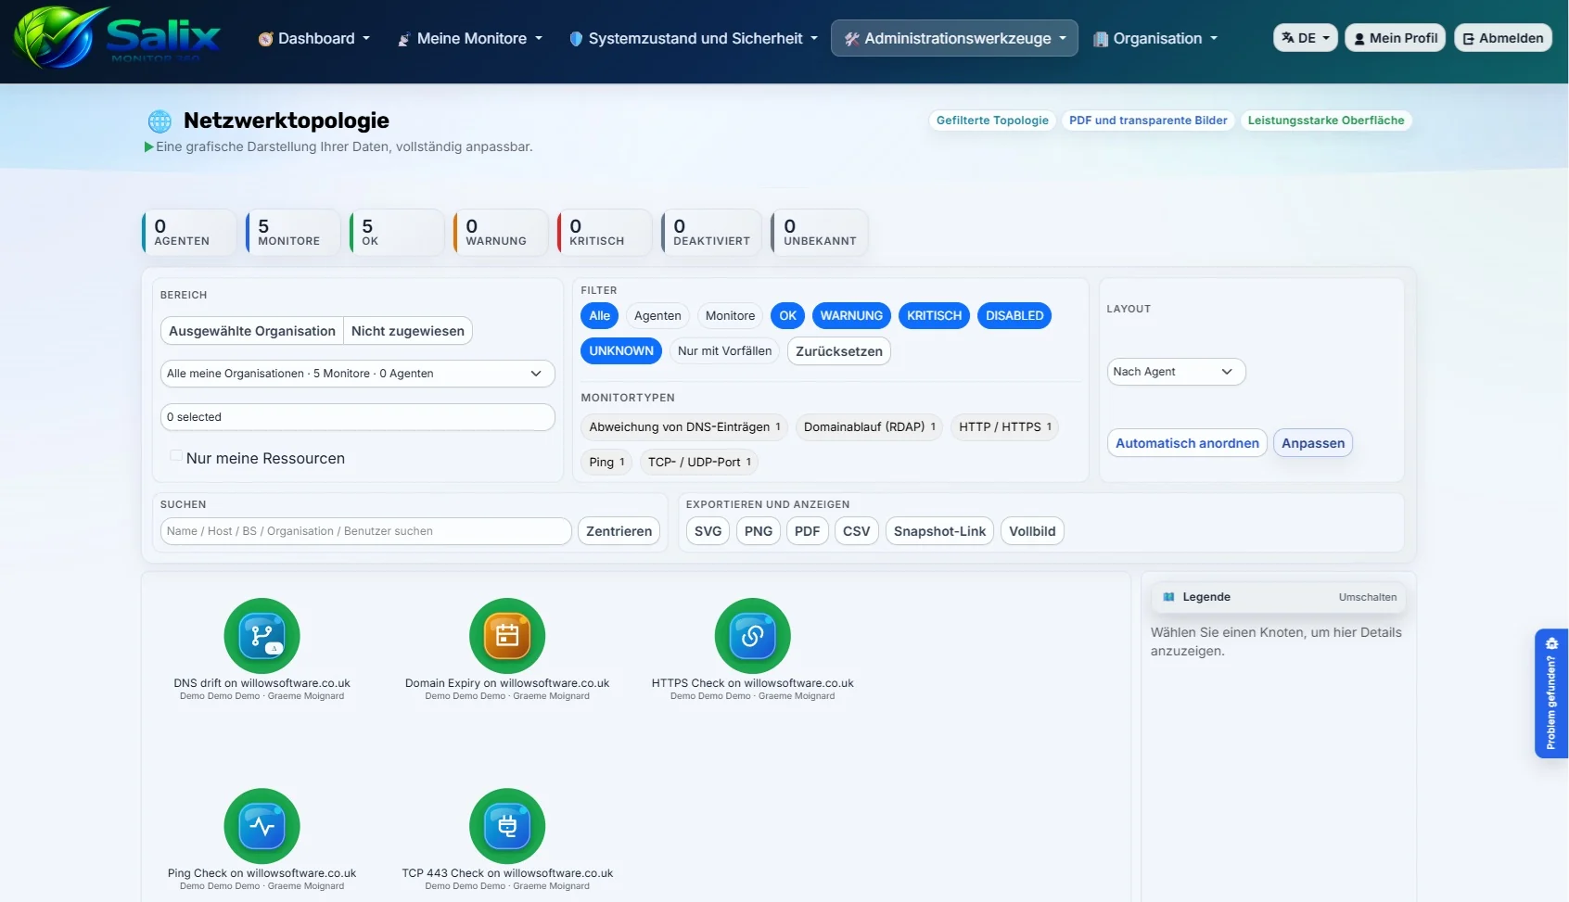Viewport: 1569px width, 902px height.
Task: Filter by 'Ping' monitor type chip
Action: coord(607,462)
